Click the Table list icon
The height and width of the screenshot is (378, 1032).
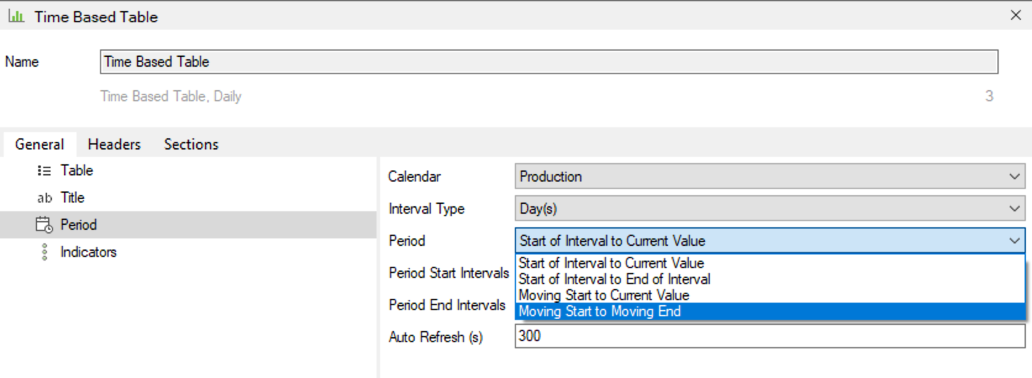(44, 170)
